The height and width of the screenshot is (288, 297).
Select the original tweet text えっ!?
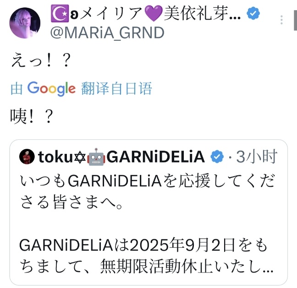click(x=41, y=60)
